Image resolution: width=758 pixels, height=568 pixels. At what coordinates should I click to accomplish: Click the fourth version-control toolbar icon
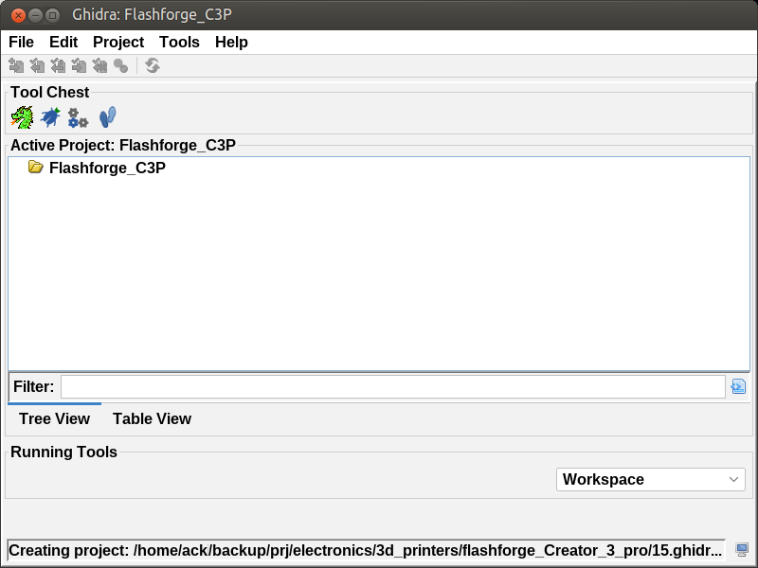[79, 65]
